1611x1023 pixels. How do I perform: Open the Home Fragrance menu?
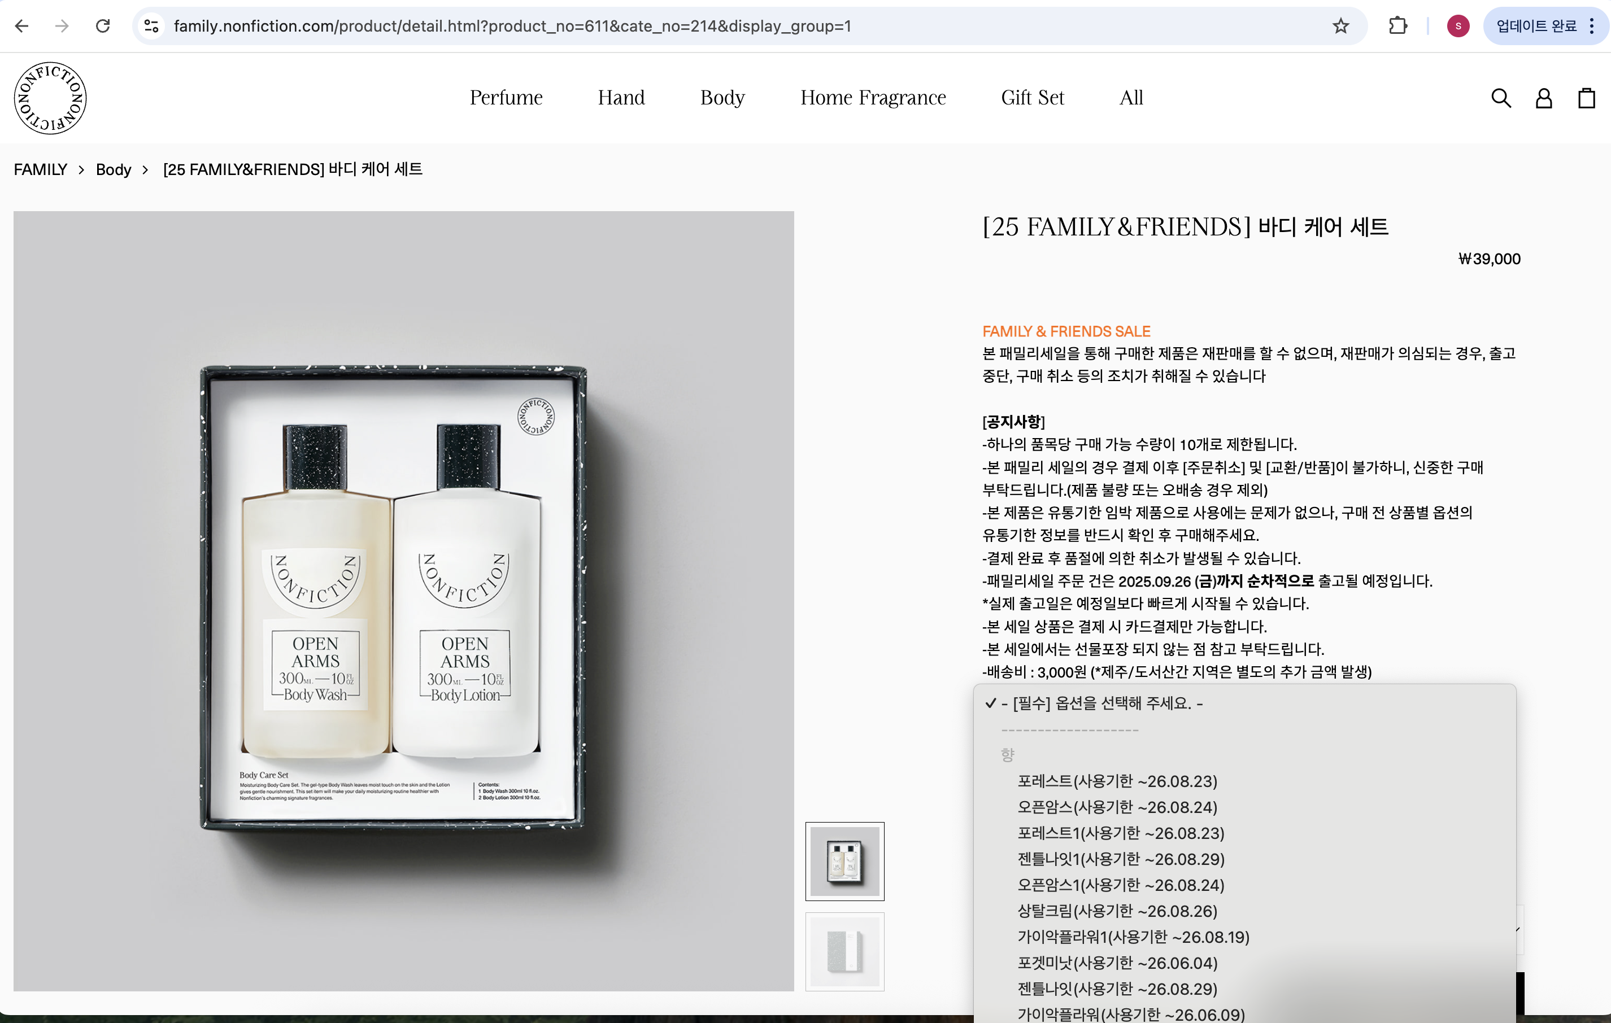pos(872,98)
